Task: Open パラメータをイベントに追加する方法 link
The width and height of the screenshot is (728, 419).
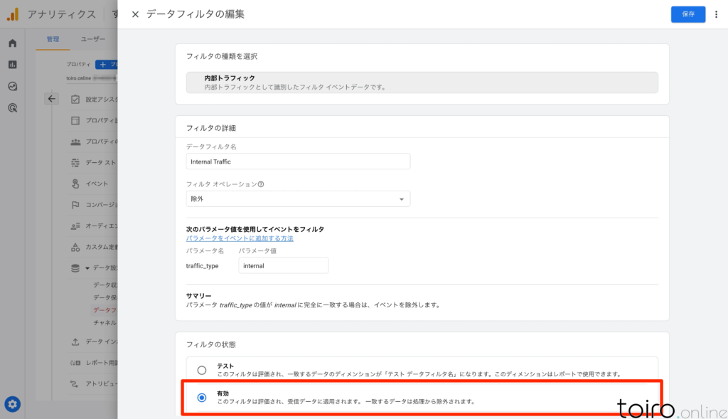Action: pyautogui.click(x=240, y=238)
